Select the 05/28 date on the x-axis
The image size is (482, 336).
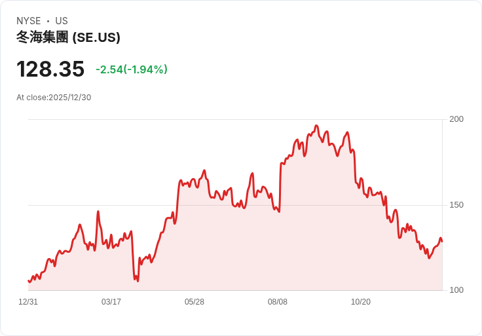[195, 302]
